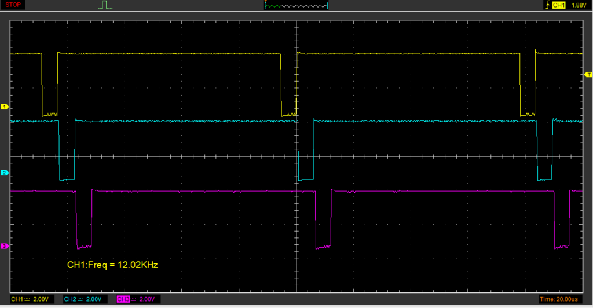Click the yellow T trigger level marker
Screen dimensions: 593x308
point(588,75)
